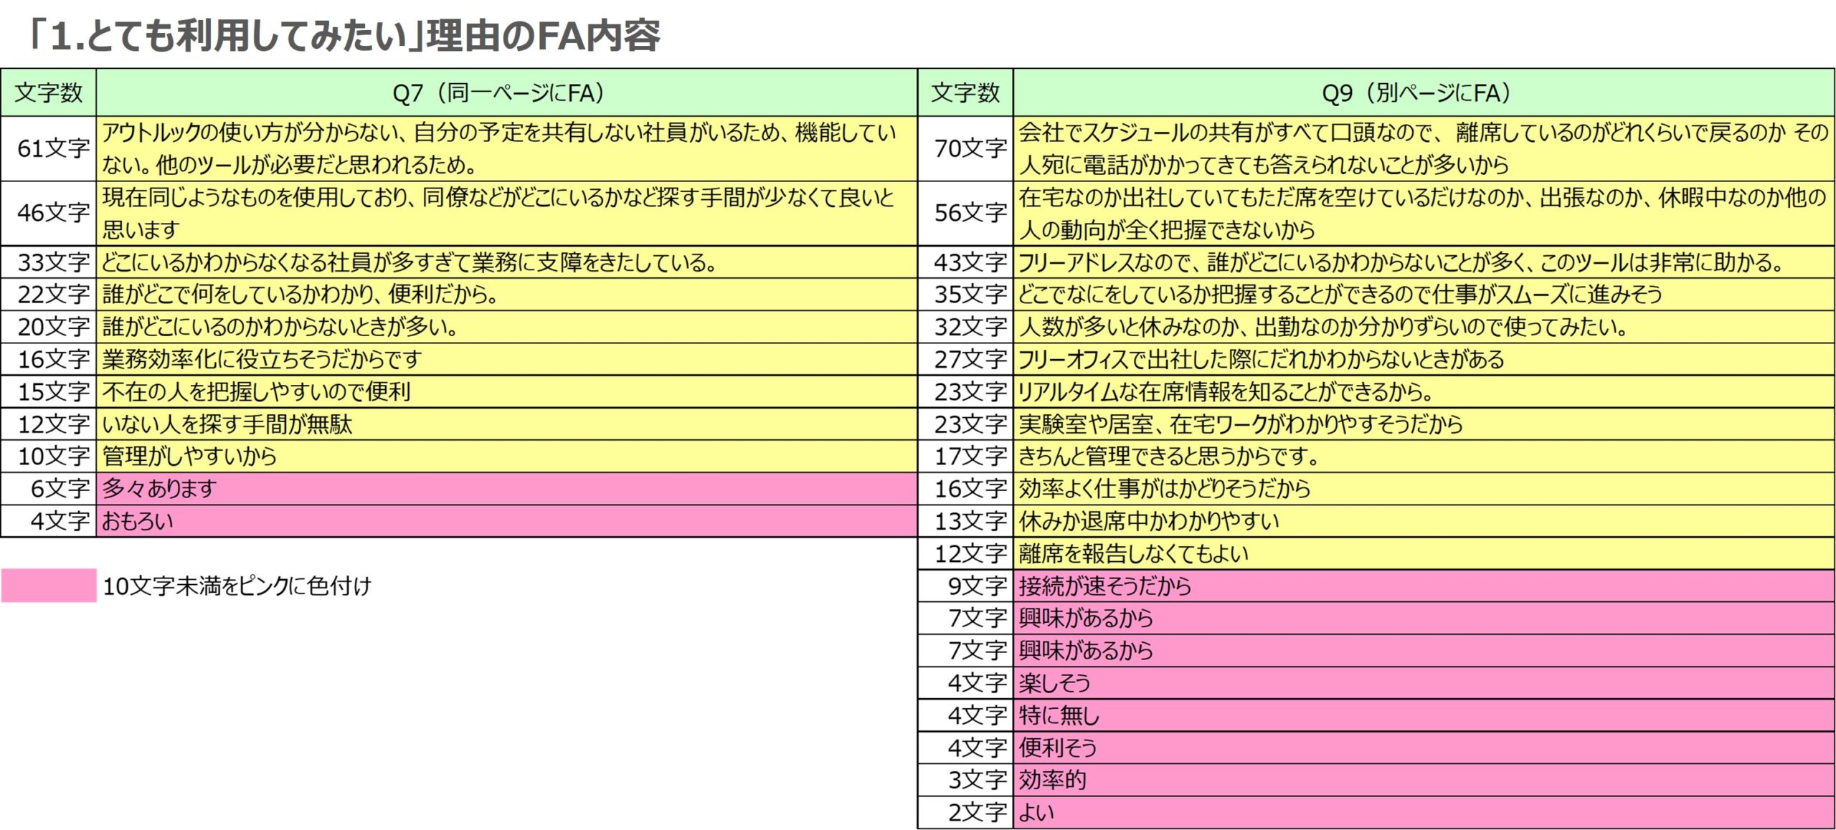1836x830 pixels.
Task: Click the left 文字数 column header
Action: tap(49, 91)
